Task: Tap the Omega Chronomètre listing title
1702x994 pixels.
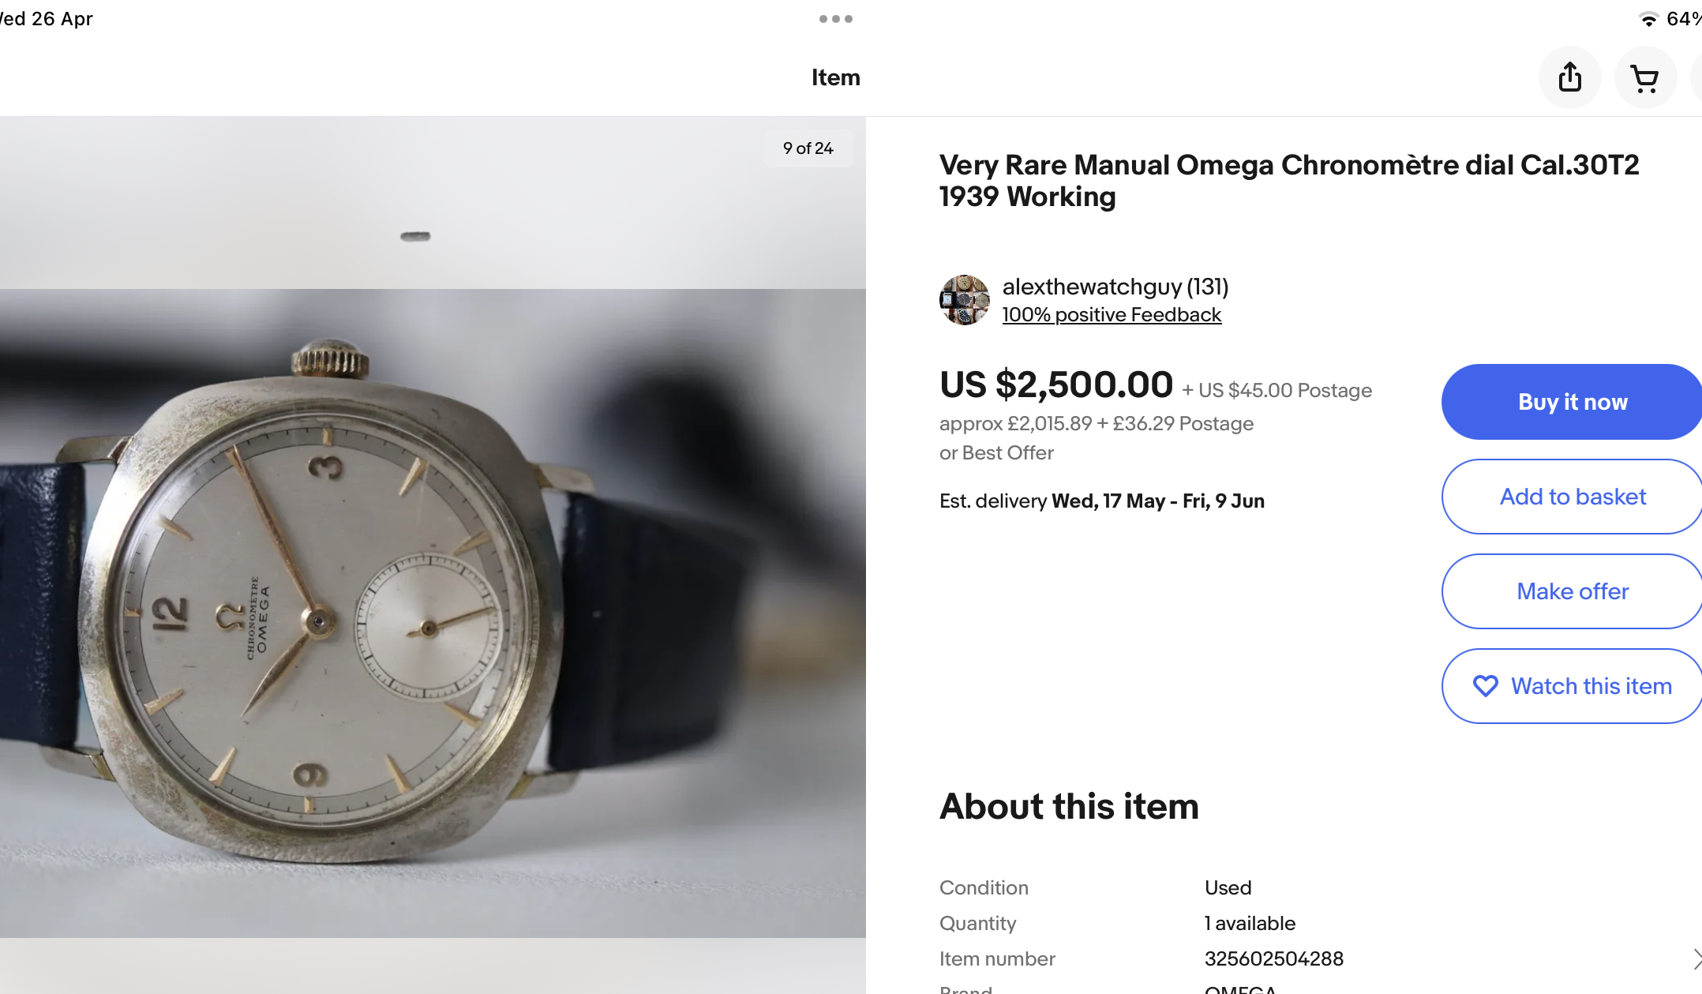Action: coord(1288,181)
